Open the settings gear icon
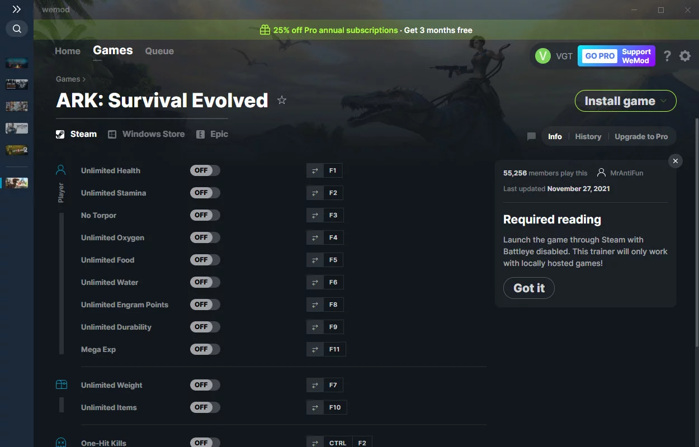This screenshot has width=699, height=447. point(685,56)
